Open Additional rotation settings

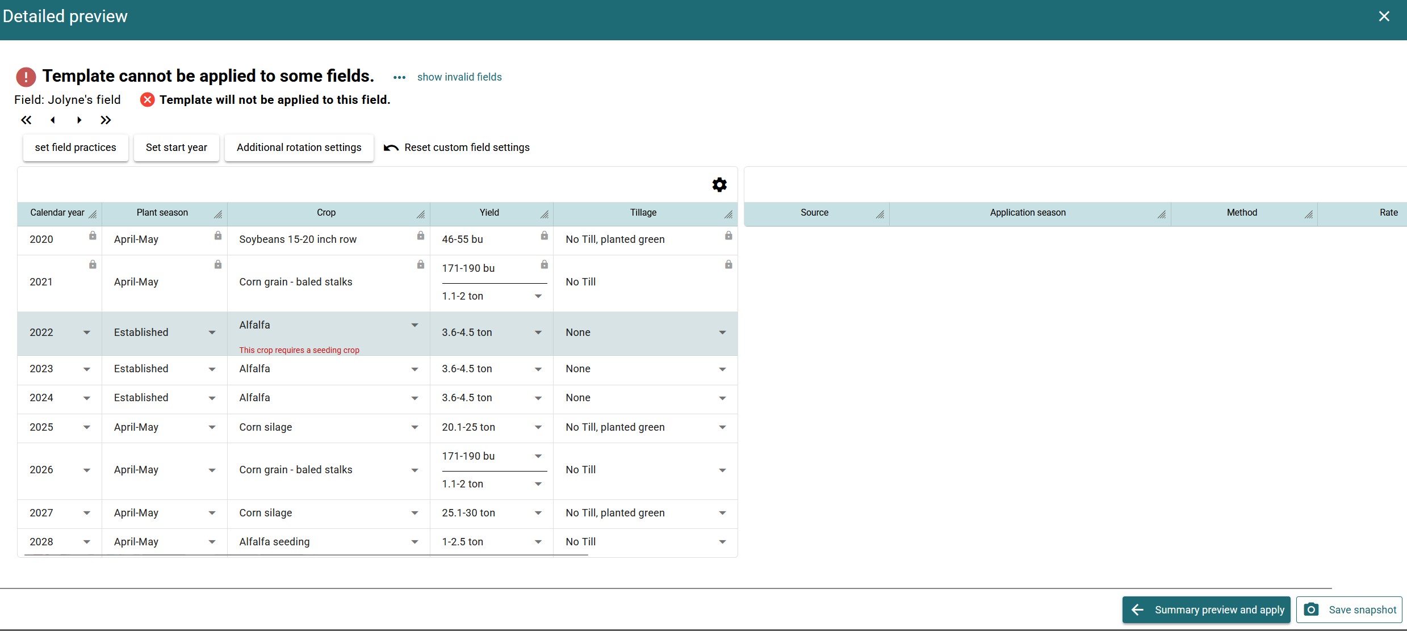[x=299, y=148]
